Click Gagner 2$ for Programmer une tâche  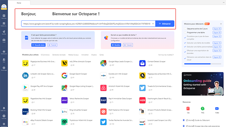(217, 33)
